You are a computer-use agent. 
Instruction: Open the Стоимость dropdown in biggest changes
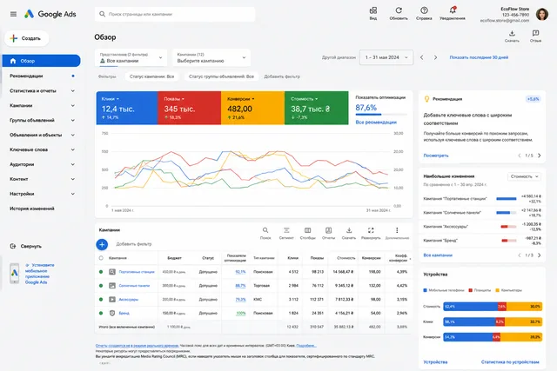pos(524,176)
